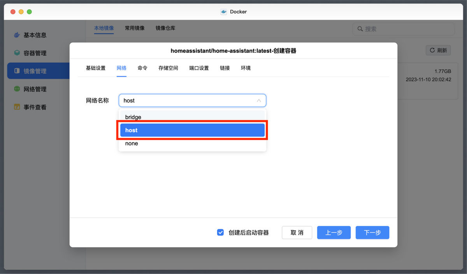This screenshot has width=467, height=274.
Task: Click 下一步 button
Action: coord(372,232)
